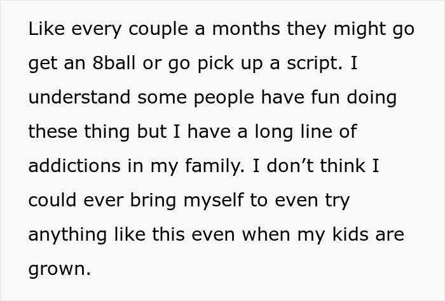Click the word "understand"
The width and height of the screenshot is (445, 301).
coord(69,98)
